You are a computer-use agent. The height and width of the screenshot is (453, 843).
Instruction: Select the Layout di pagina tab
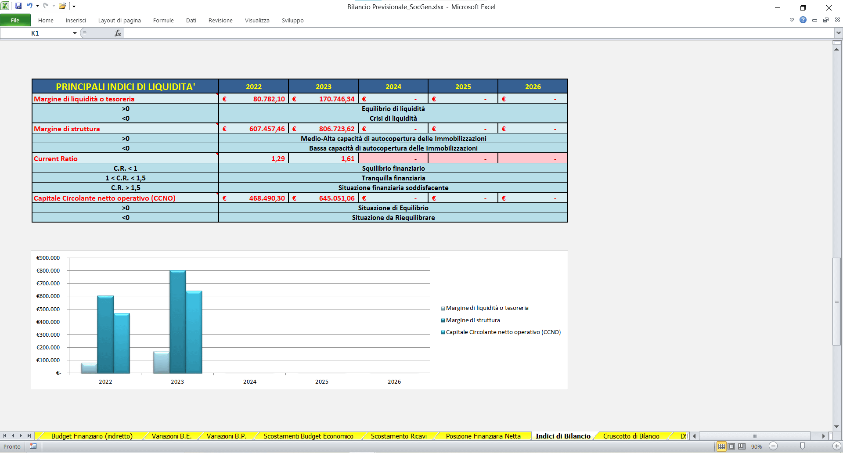(119, 20)
